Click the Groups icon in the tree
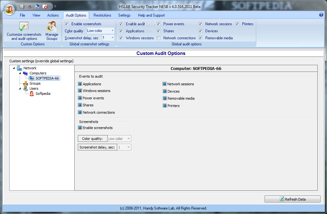This screenshot has width=327, height=214. point(26,83)
